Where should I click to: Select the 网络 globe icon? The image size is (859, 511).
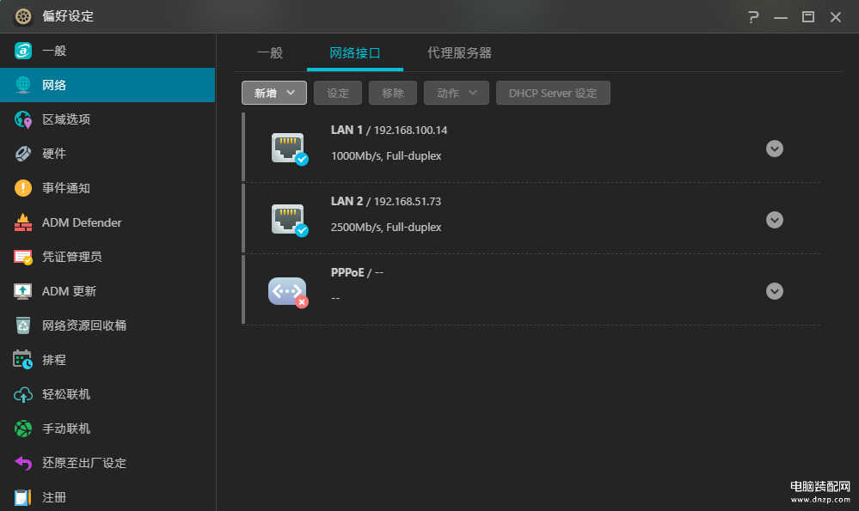click(x=23, y=85)
